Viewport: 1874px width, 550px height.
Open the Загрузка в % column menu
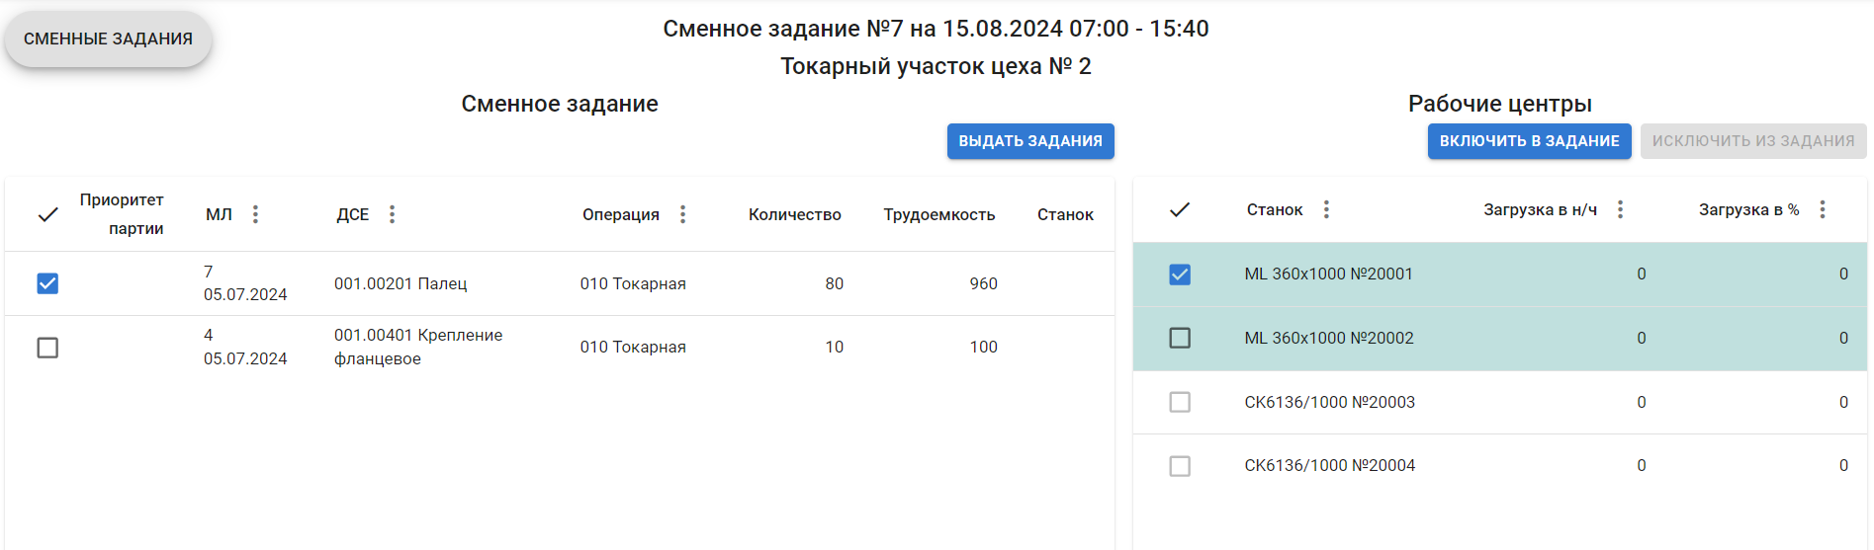pos(1823,209)
